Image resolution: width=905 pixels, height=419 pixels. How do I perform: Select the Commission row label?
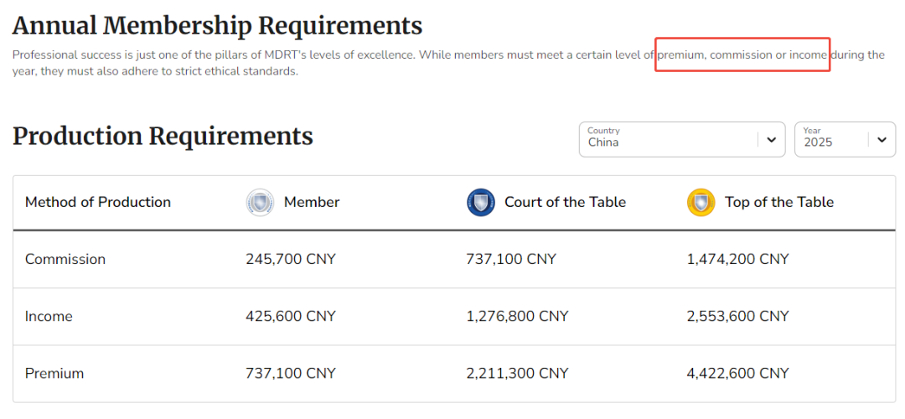pos(65,259)
